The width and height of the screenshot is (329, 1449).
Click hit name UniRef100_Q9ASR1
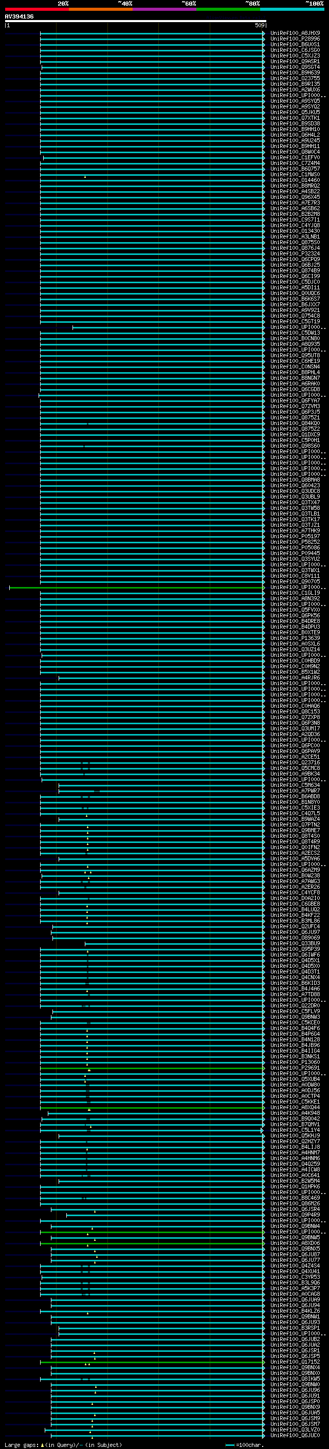[x=295, y=61]
